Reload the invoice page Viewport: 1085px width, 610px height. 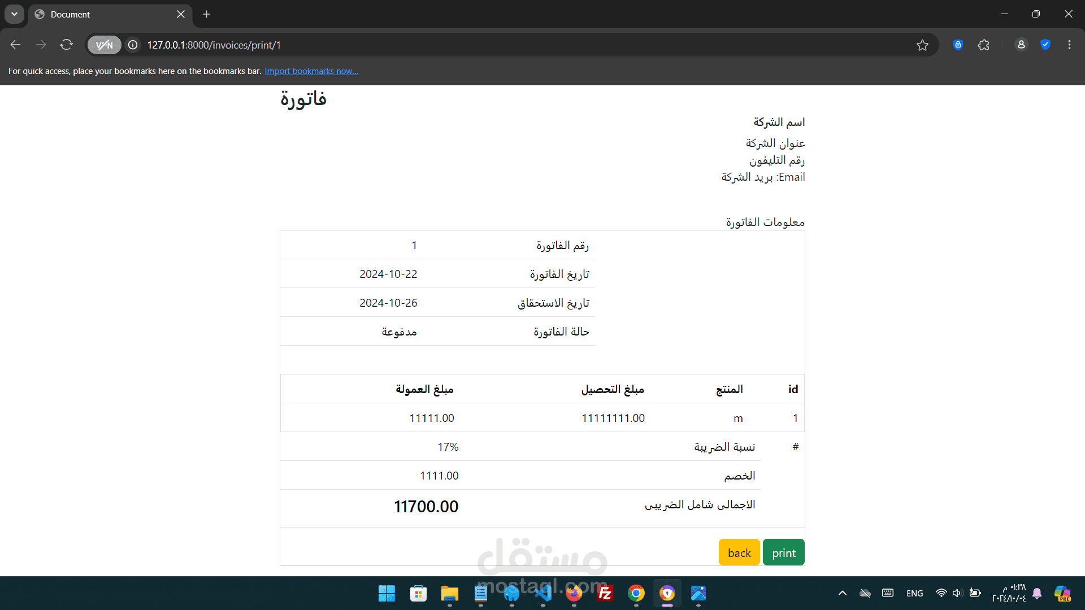pos(67,45)
